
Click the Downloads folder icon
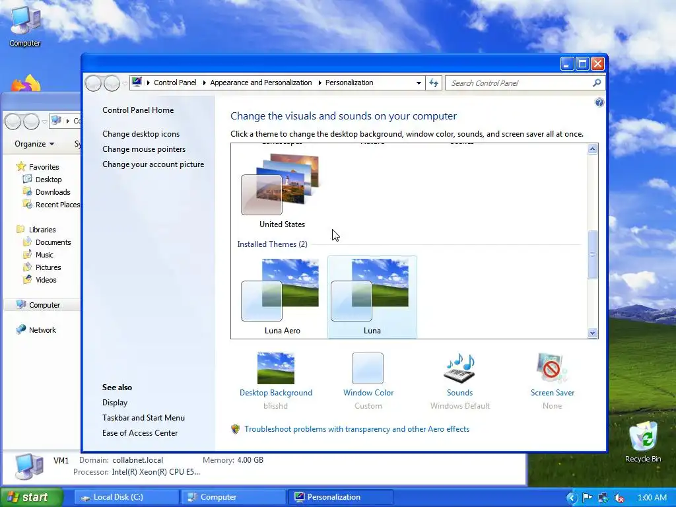[x=27, y=191]
